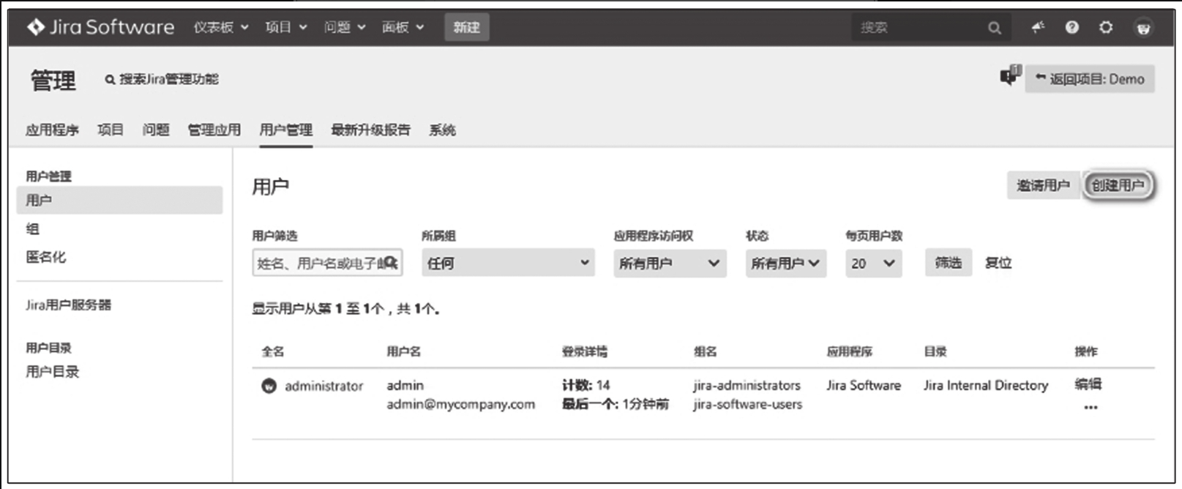Switch to the 问题 admin tab
The image size is (1182, 489).
[x=156, y=130]
